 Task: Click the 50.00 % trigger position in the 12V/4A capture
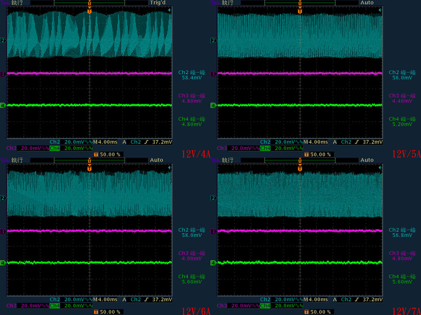(x=109, y=155)
